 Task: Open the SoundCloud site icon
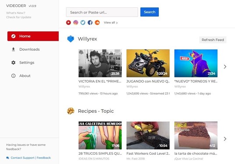(97, 23)
